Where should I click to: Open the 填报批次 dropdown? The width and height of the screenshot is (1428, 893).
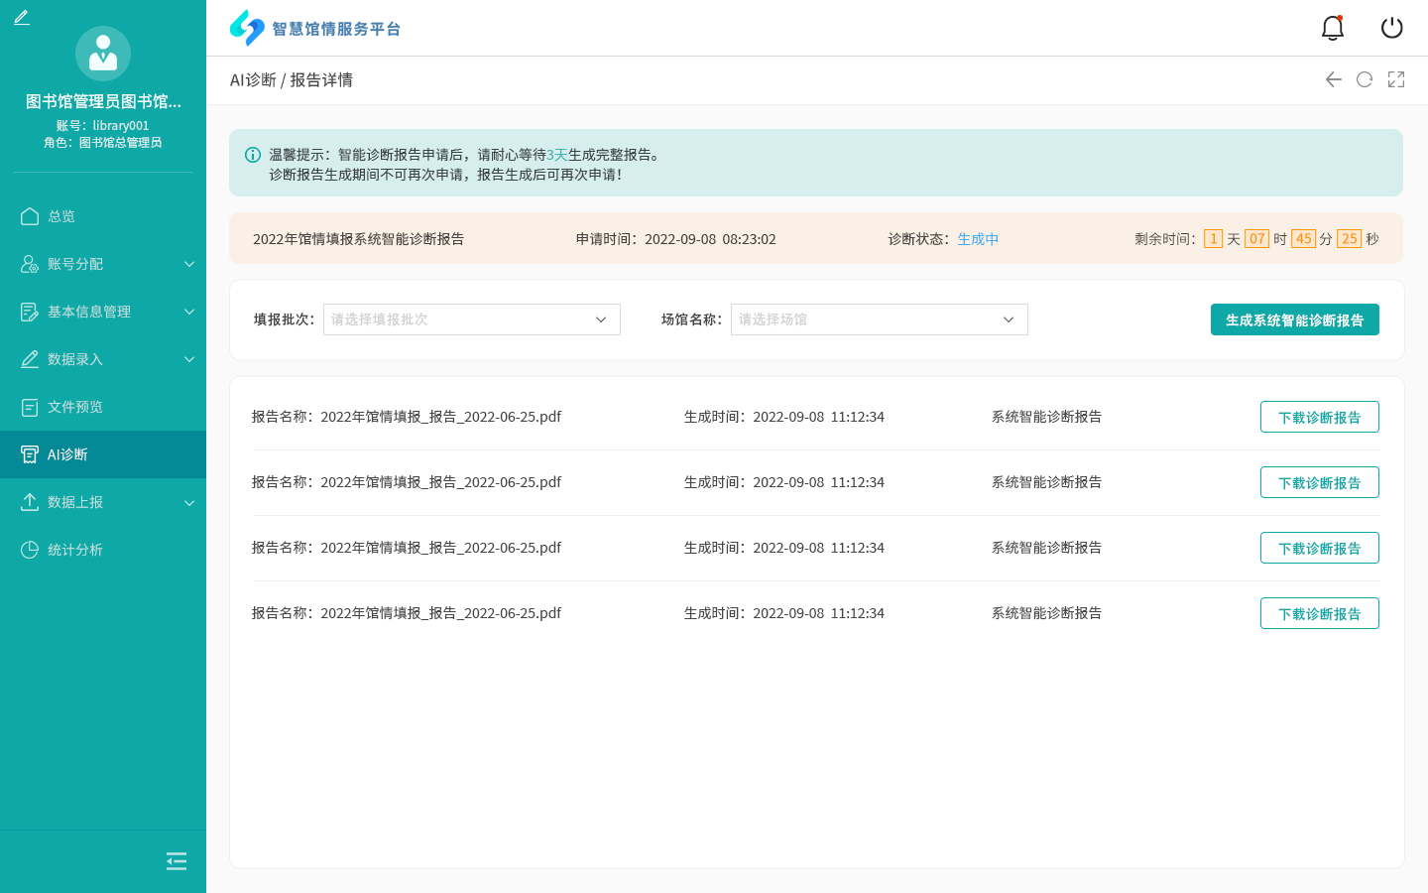click(471, 319)
